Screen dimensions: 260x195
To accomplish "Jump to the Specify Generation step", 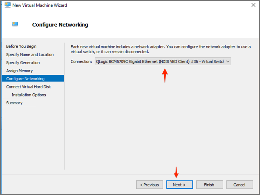I will (23, 63).
